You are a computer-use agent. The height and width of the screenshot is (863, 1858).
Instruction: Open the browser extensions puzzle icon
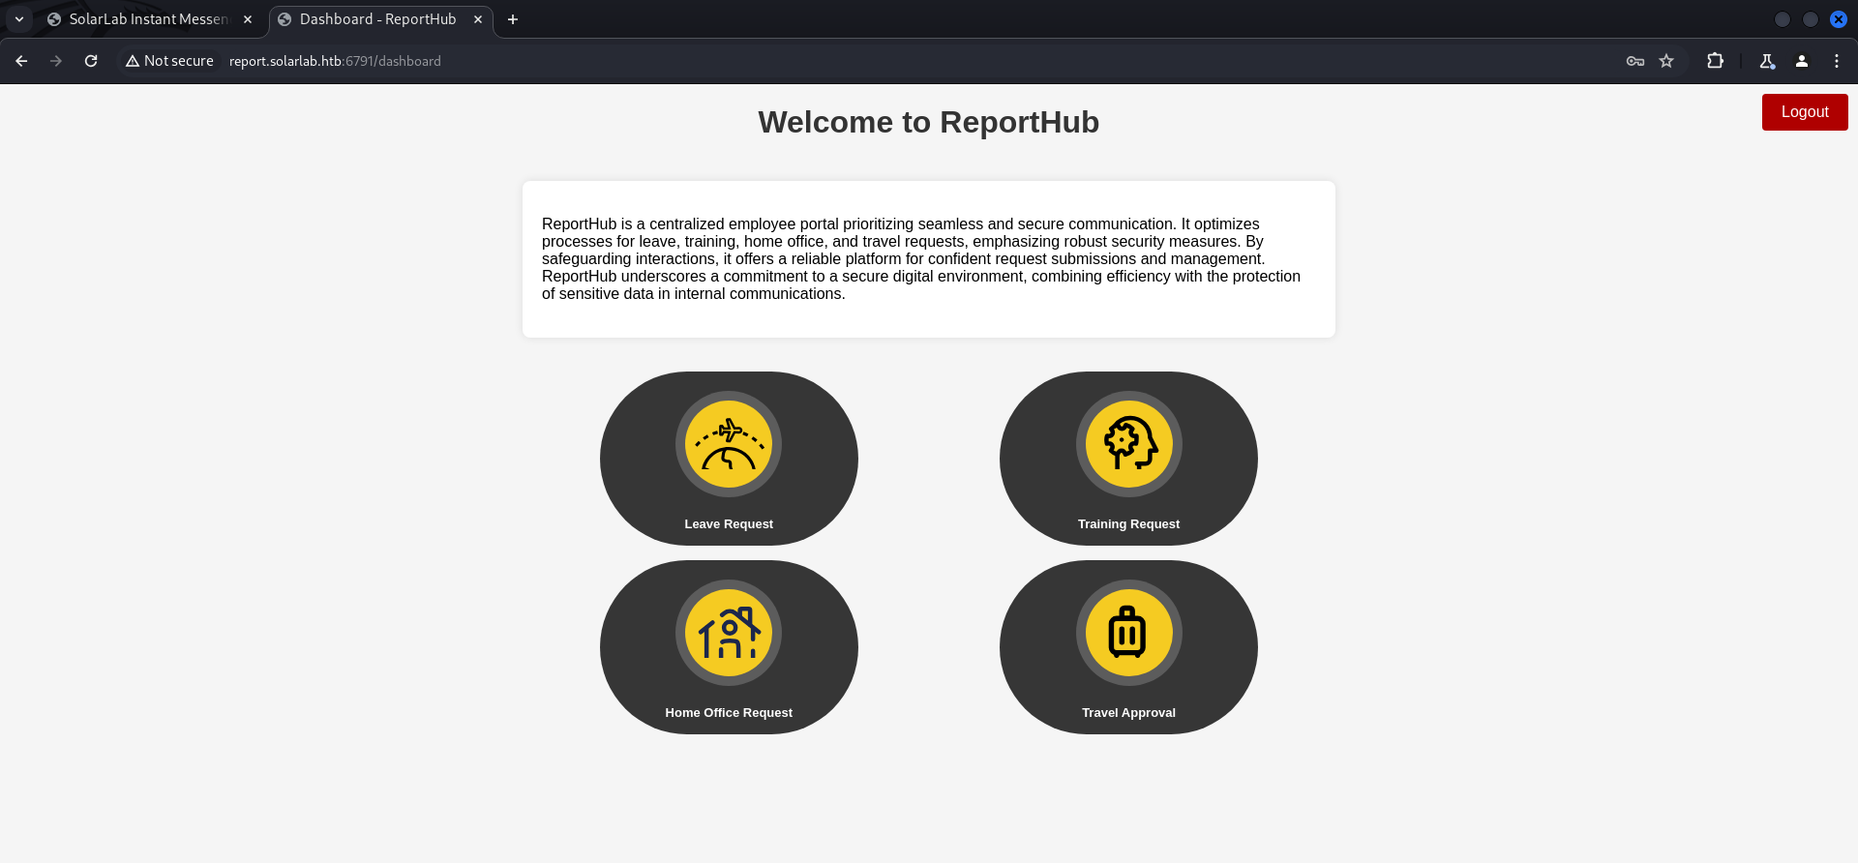click(1715, 61)
